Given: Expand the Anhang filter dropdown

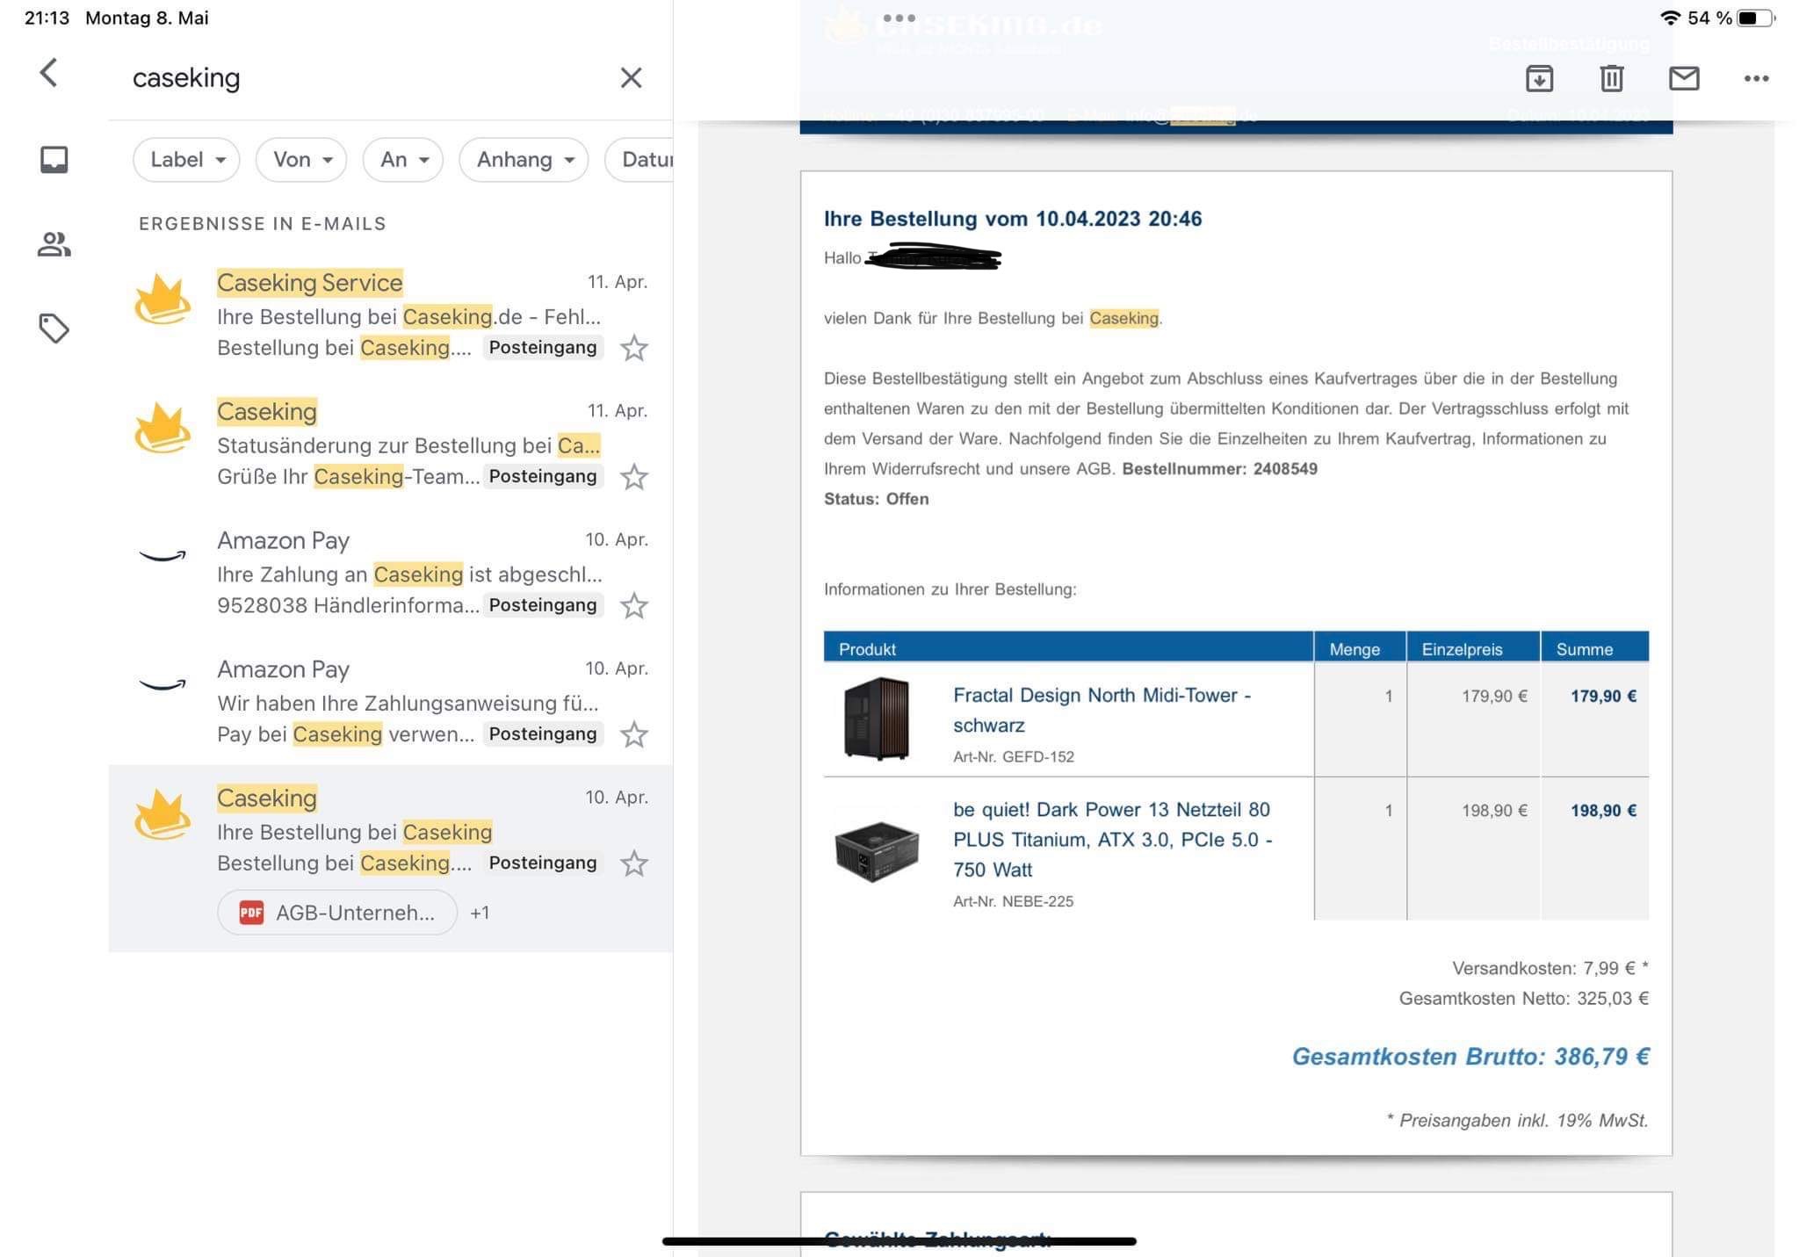Looking at the screenshot, I should click(524, 160).
